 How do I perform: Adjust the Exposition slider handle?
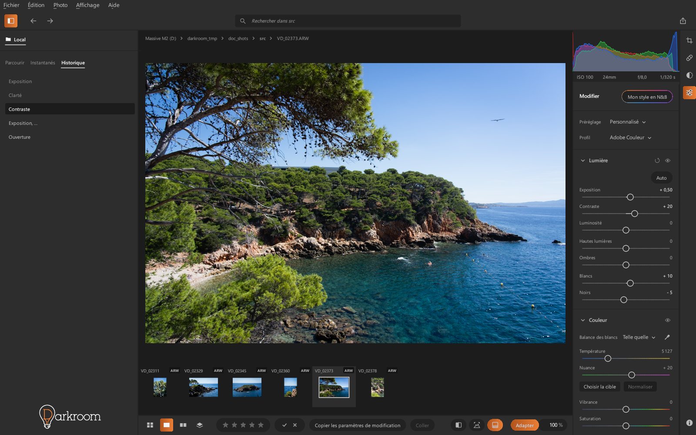click(630, 197)
